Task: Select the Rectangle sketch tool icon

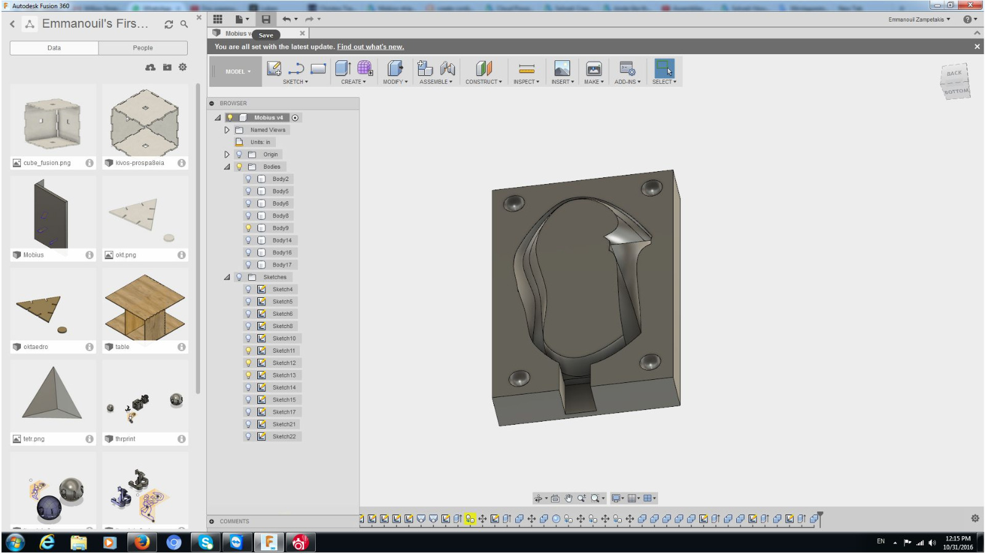Action: [x=318, y=68]
